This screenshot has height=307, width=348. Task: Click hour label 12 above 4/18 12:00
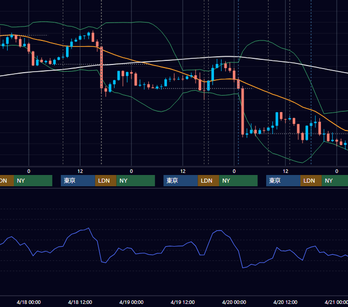coord(80,171)
